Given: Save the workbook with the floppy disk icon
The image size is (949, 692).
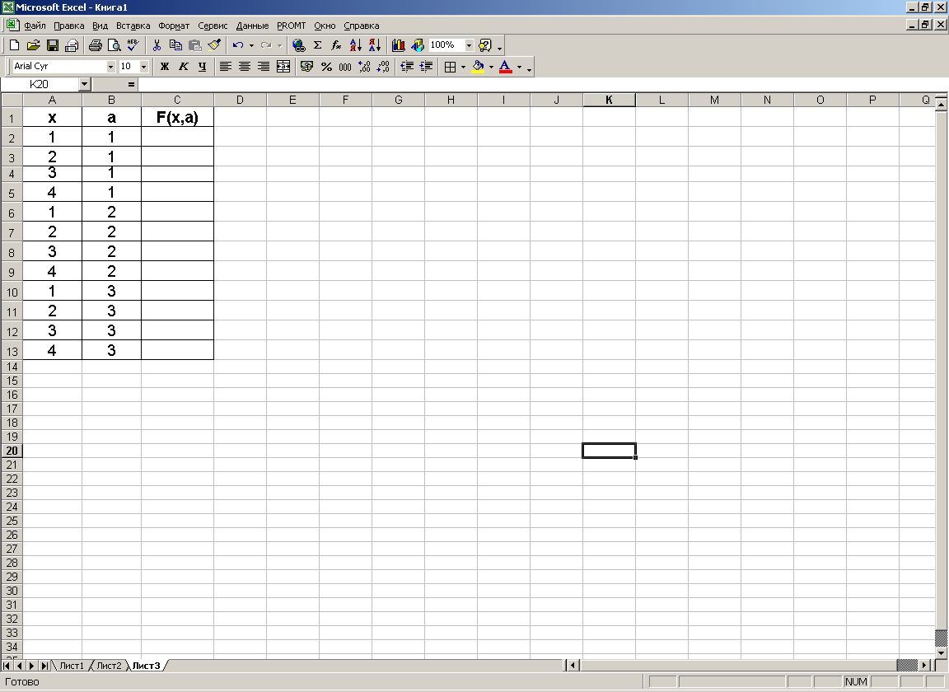Looking at the screenshot, I should (53, 45).
